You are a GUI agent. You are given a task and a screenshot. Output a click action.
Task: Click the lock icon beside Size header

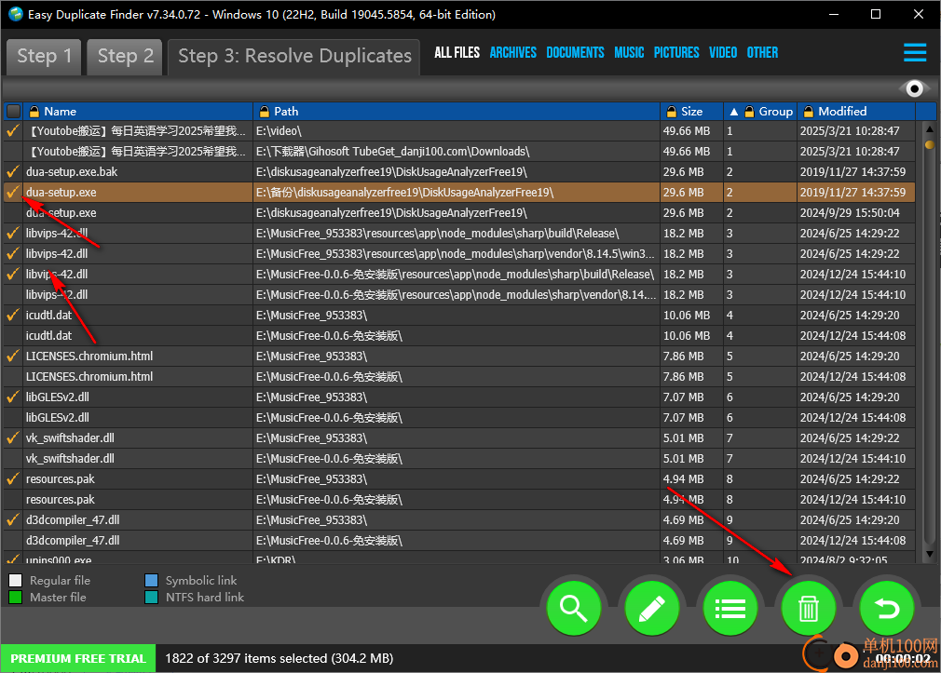point(672,112)
